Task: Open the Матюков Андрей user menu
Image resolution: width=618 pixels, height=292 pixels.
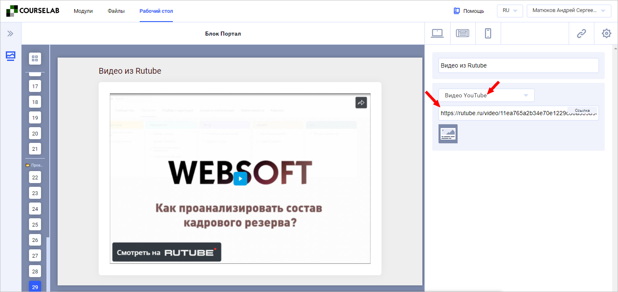Action: (569, 10)
